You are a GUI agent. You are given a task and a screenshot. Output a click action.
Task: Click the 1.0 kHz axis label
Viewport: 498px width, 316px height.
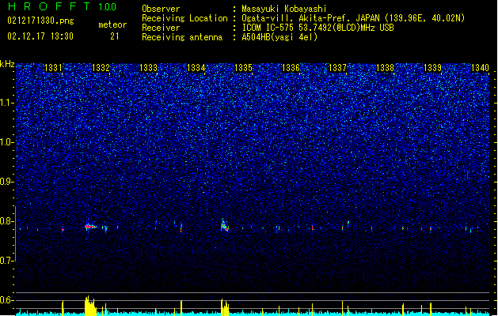(x=7, y=142)
